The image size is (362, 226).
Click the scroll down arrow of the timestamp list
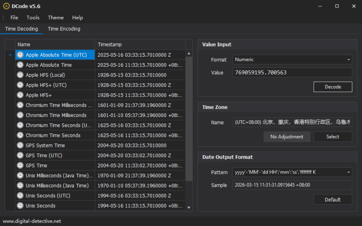click(x=189, y=208)
